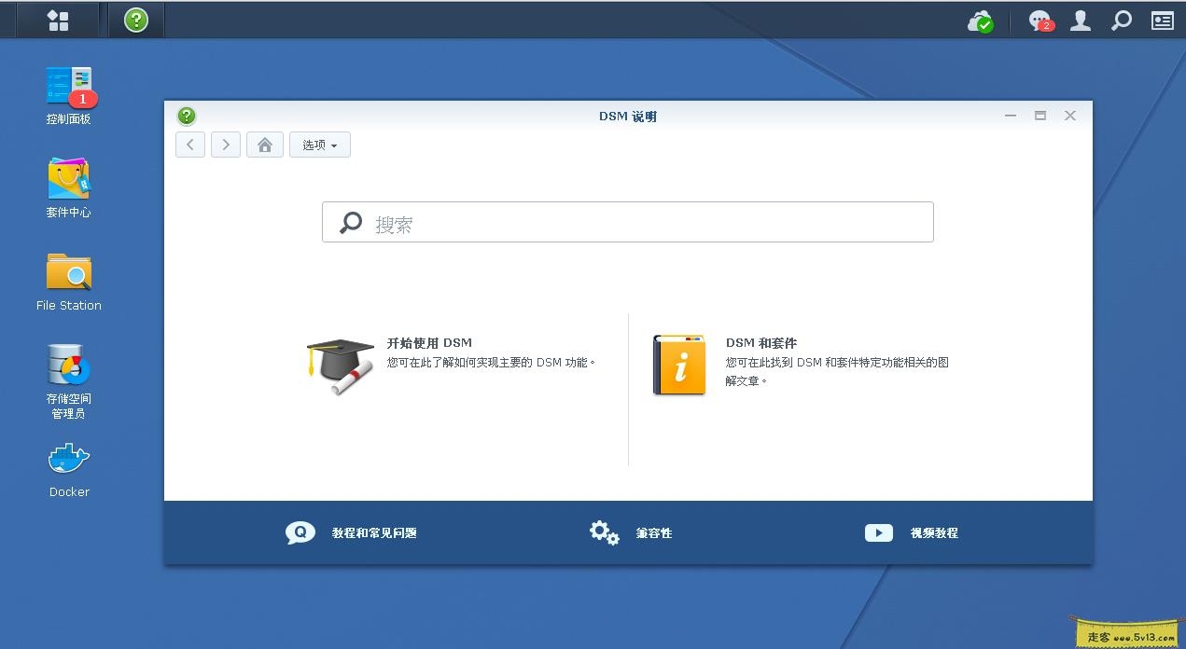Image resolution: width=1186 pixels, height=649 pixels.
Task: Open Docker from the desktop
Action: coord(68,463)
